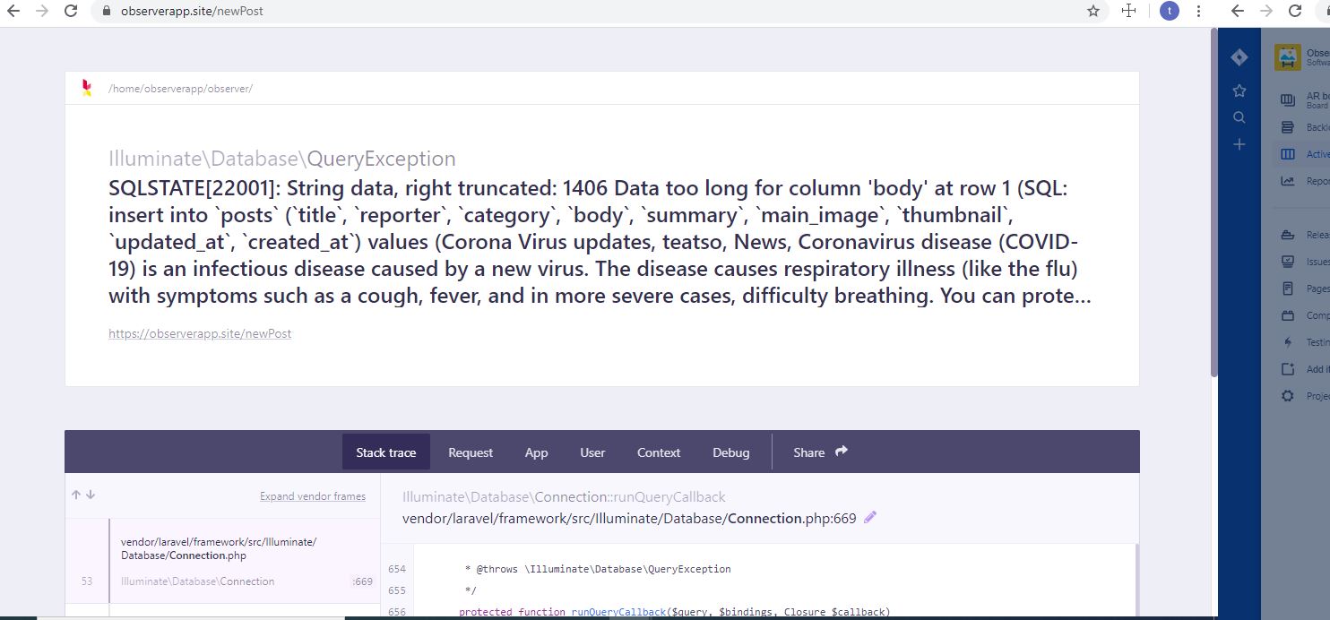Click the Chrome profile avatar 't'
Viewport: 1330px width, 620px height.
pos(1169,12)
